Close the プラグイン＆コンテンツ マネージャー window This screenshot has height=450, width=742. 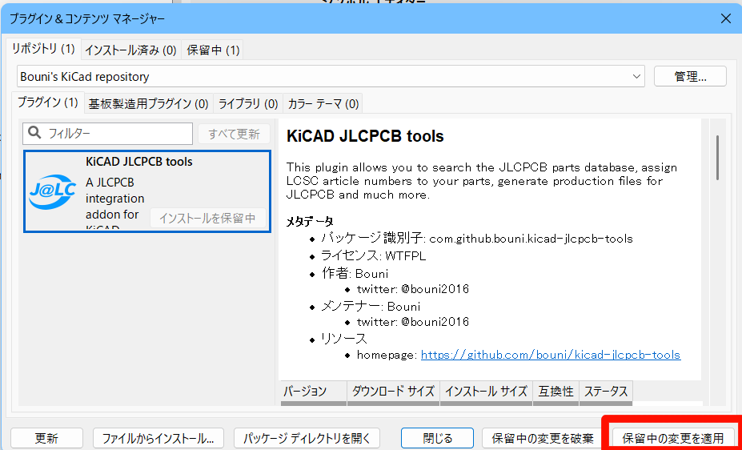pyautogui.click(x=726, y=18)
